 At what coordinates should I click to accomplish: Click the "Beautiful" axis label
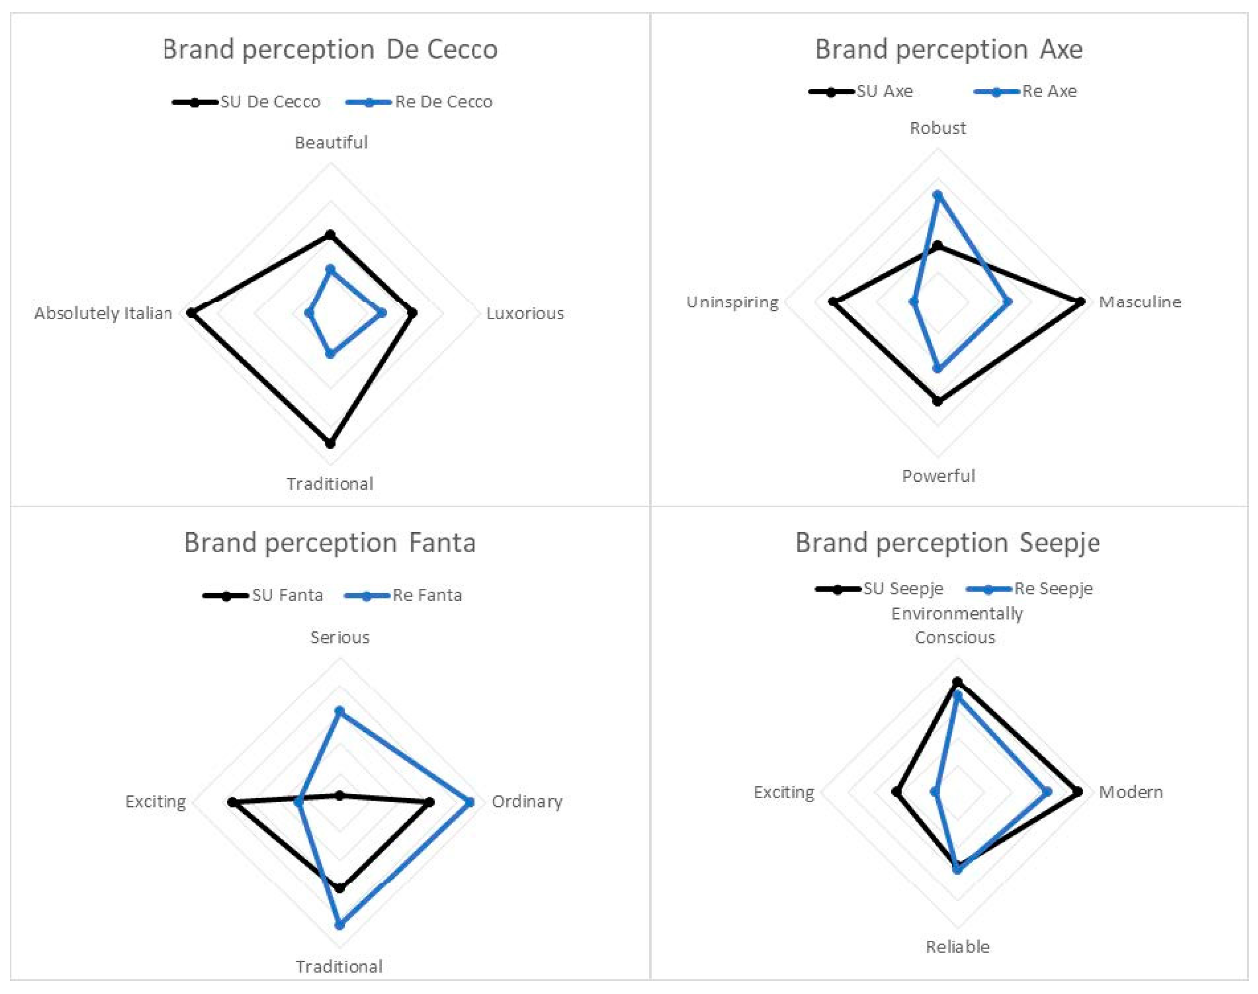(x=331, y=143)
